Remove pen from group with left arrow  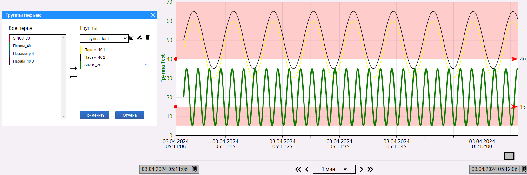[73, 77]
